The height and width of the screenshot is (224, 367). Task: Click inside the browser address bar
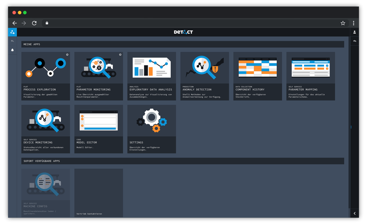(150, 23)
